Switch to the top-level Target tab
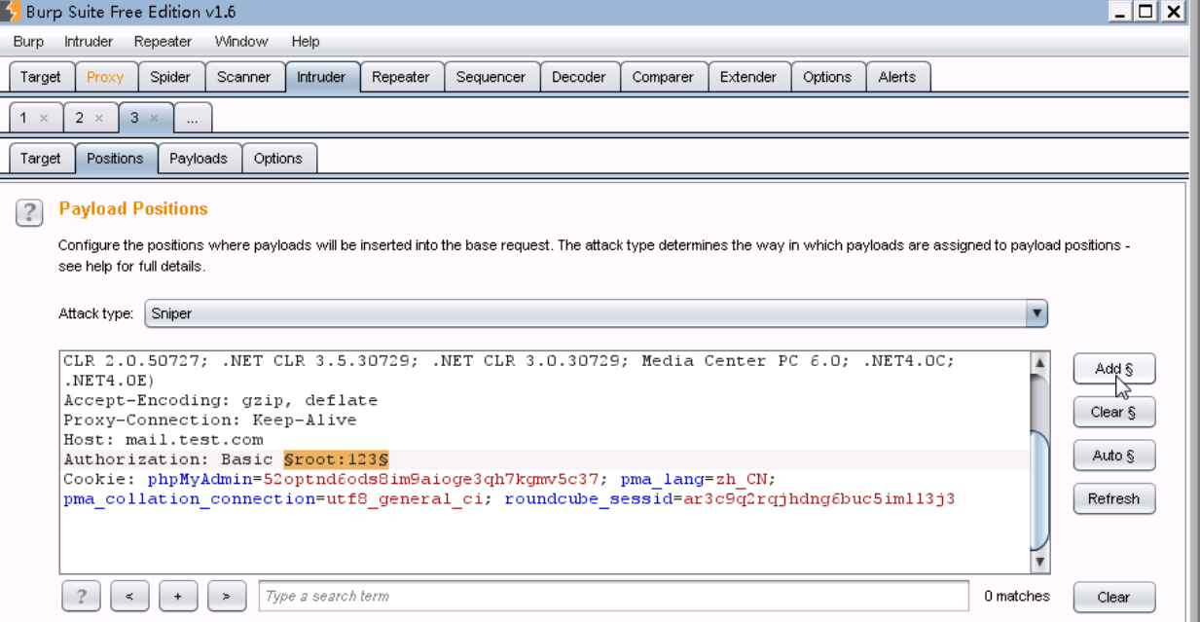This screenshot has height=622, width=1200. [x=40, y=77]
